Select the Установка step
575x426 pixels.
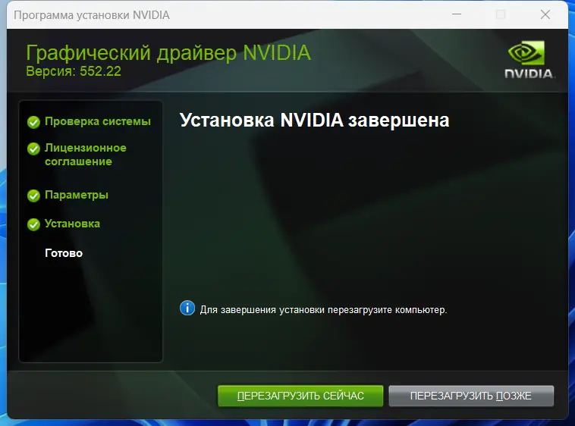(x=72, y=224)
